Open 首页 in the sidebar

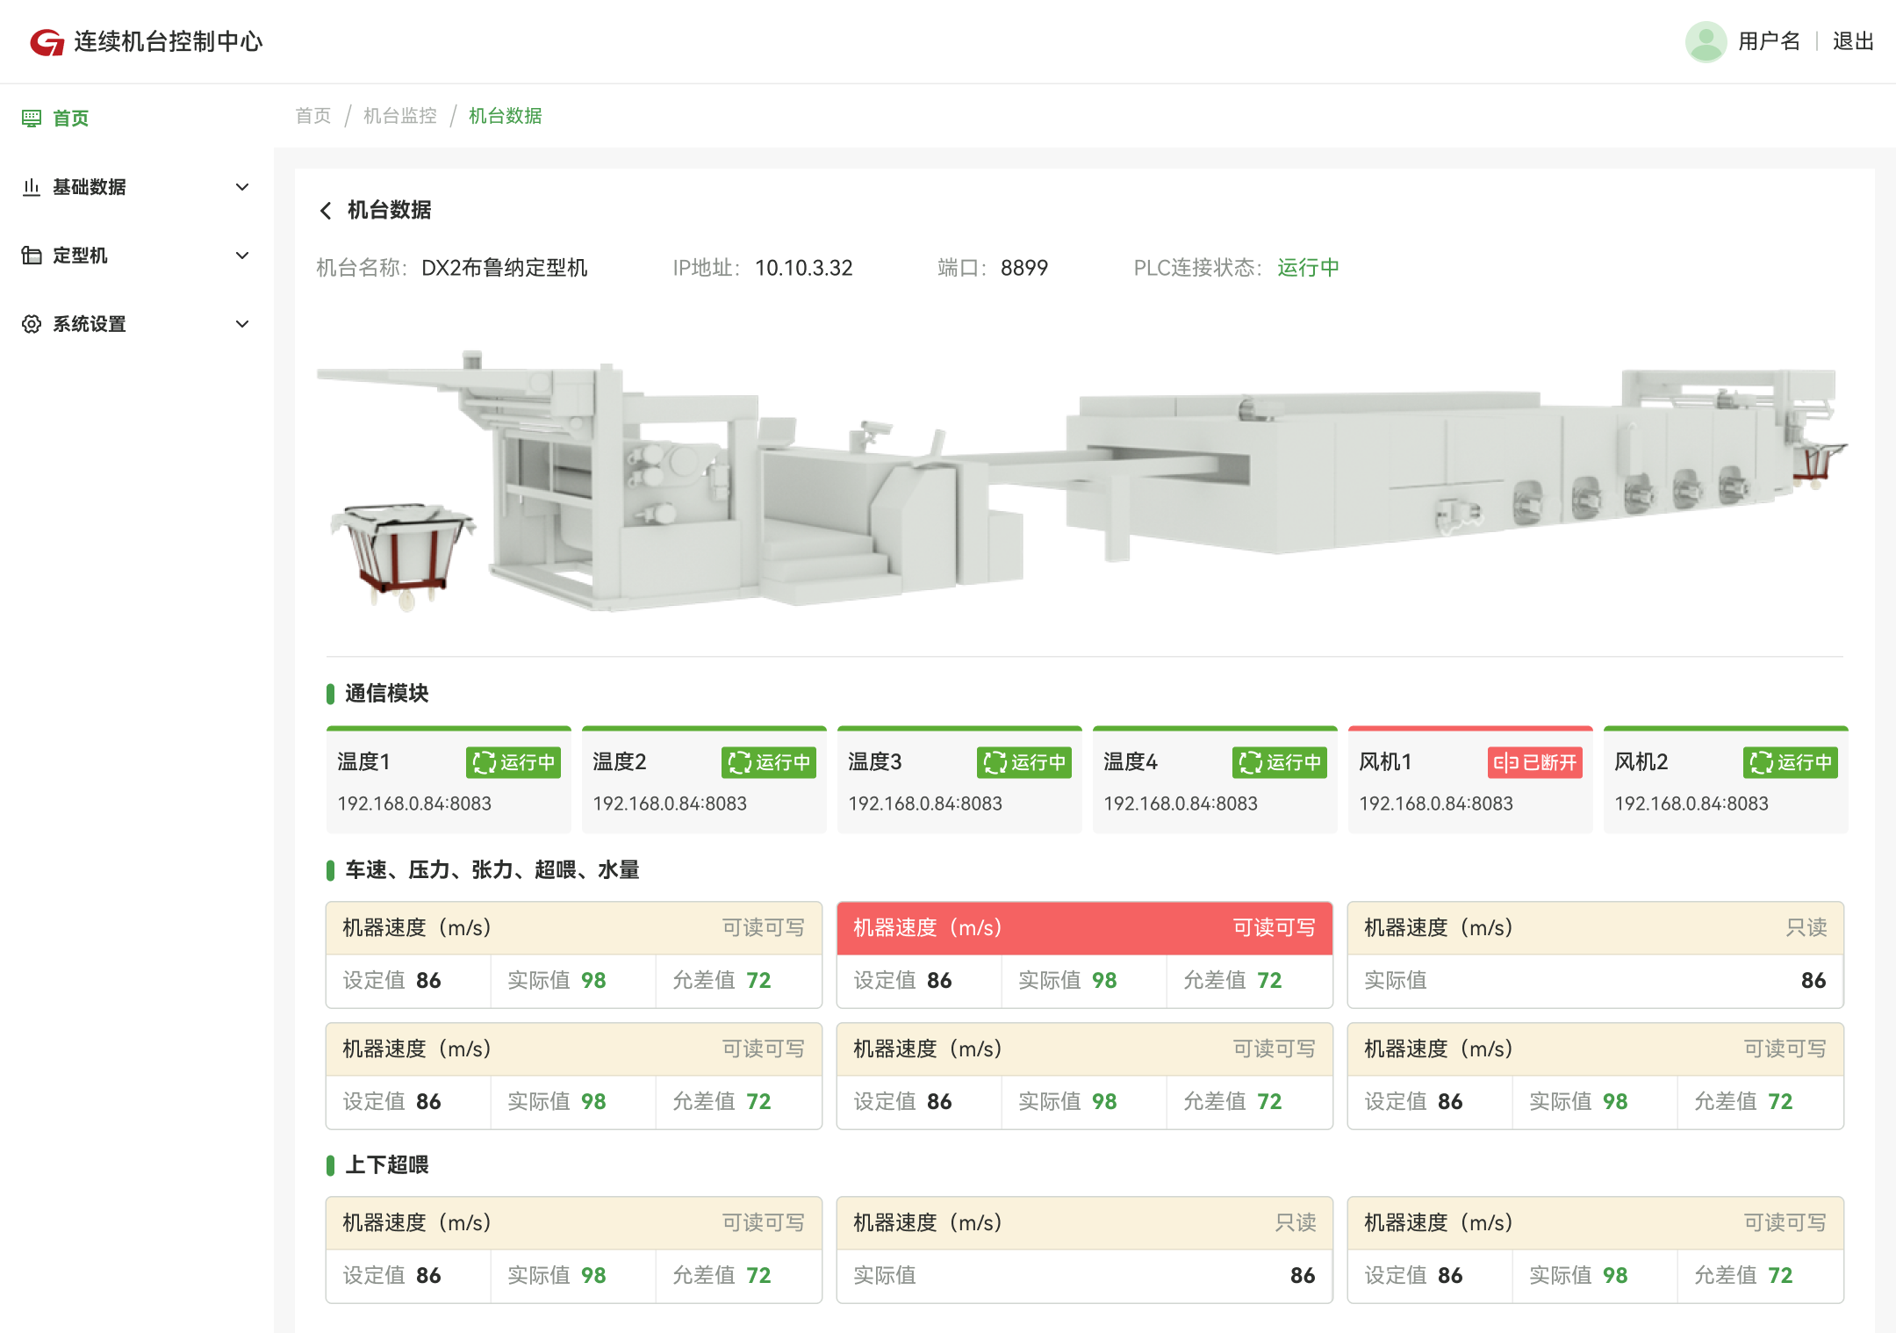click(x=137, y=118)
